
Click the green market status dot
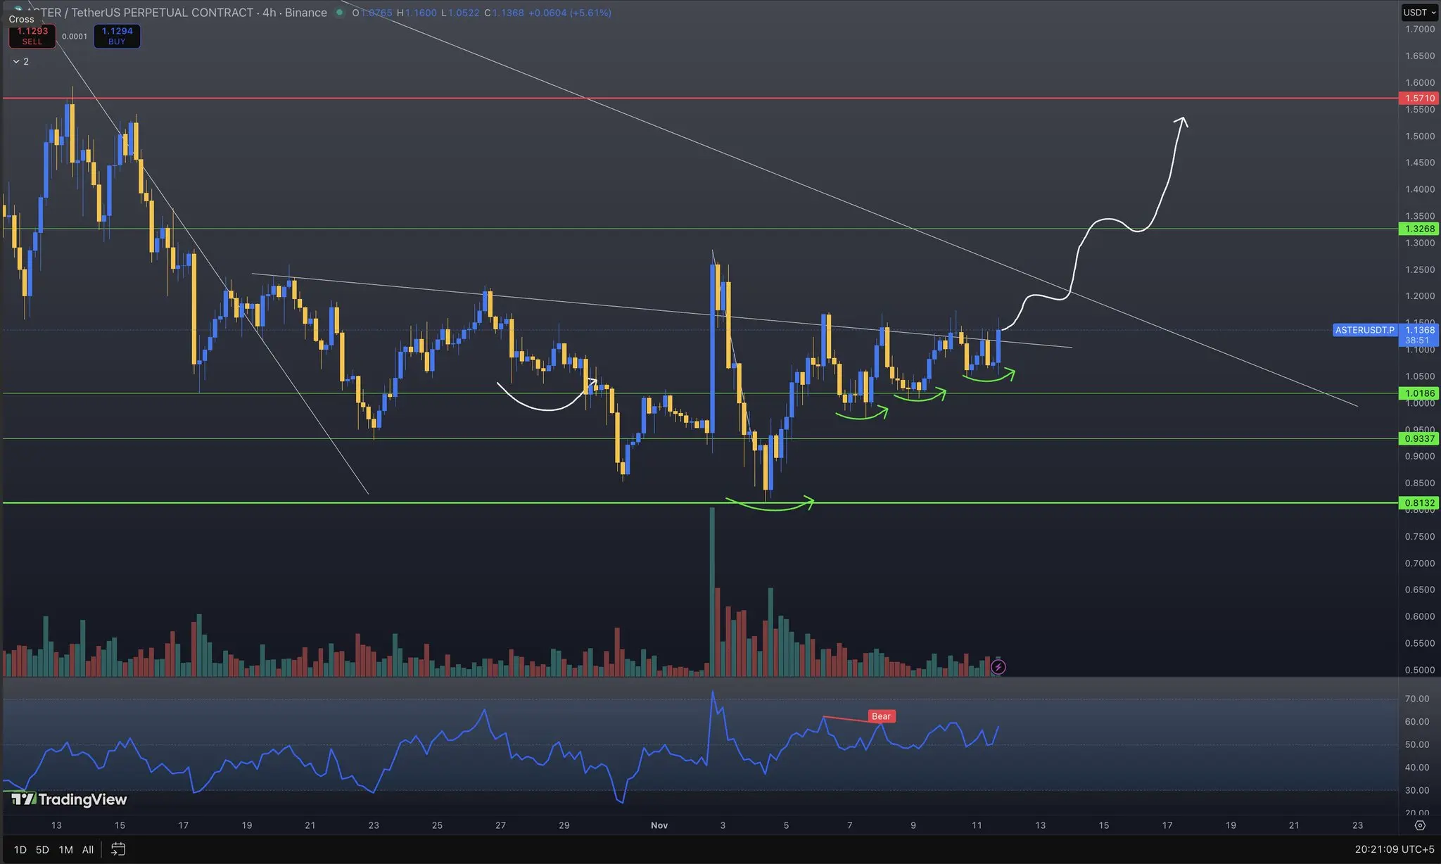[340, 13]
